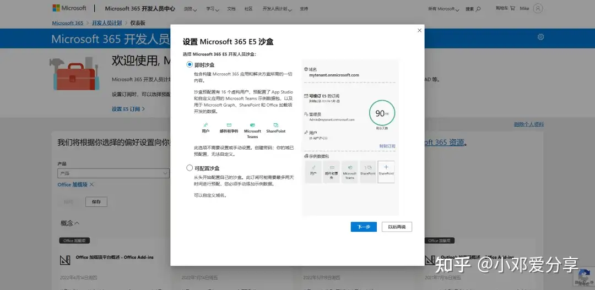
Task: Click the Mike account avatar icon
Action: [x=538, y=8]
